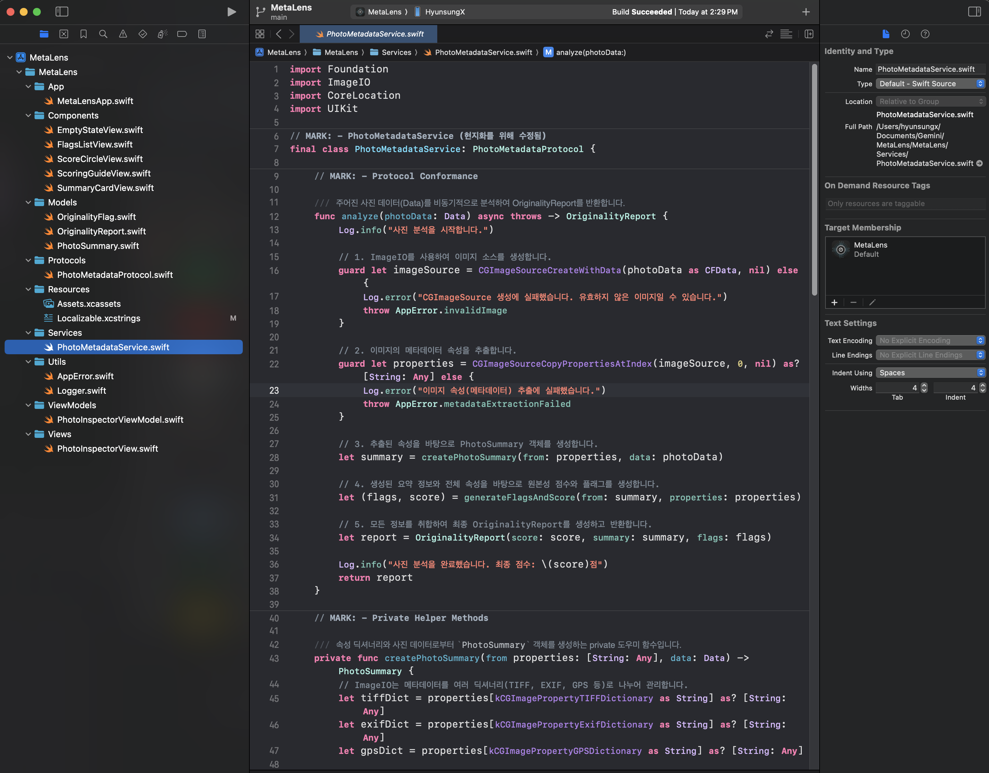The height and width of the screenshot is (773, 989).
Task: Show the History inspector clock icon
Action: click(905, 34)
